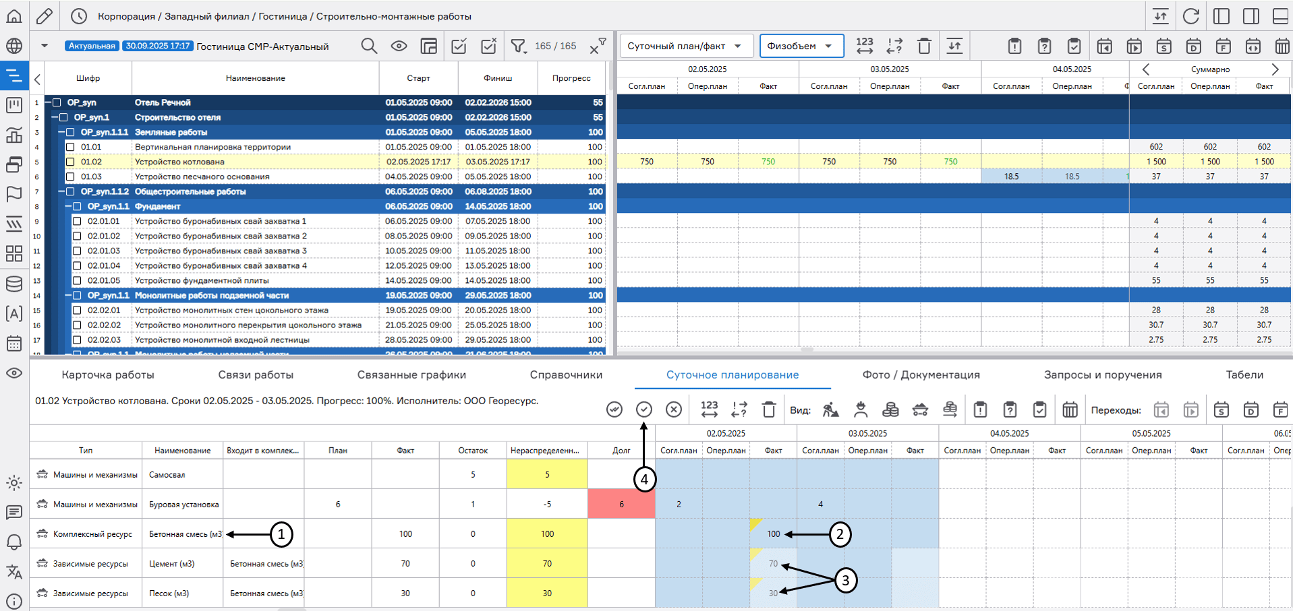The height and width of the screenshot is (611, 1293).
Task: Click the notification bell icon in sidebar
Action: pos(14,542)
